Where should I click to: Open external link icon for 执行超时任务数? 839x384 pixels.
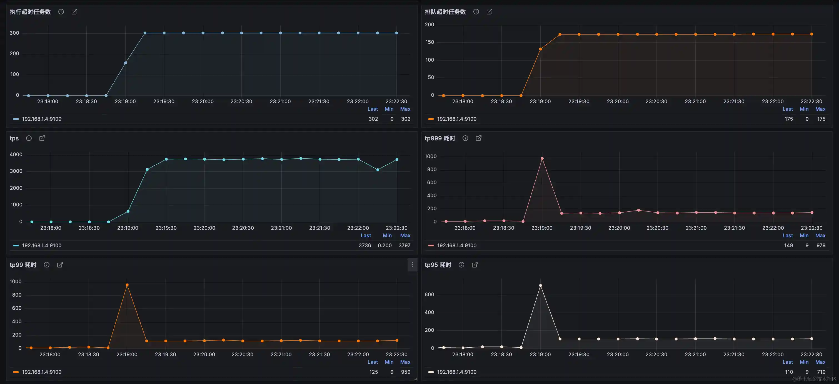(74, 12)
